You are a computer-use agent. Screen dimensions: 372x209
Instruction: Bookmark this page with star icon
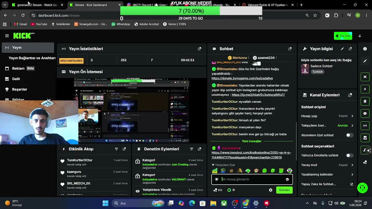(x=315, y=15)
